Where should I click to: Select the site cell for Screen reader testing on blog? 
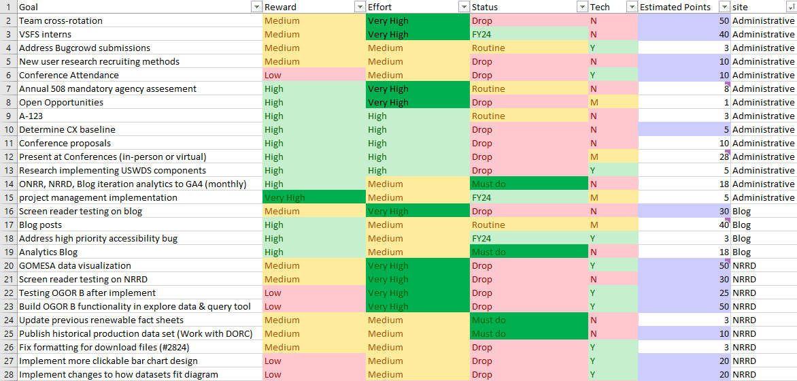(763, 211)
